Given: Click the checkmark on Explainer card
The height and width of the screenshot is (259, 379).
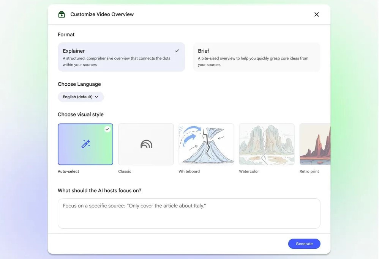Looking at the screenshot, I should (177, 51).
